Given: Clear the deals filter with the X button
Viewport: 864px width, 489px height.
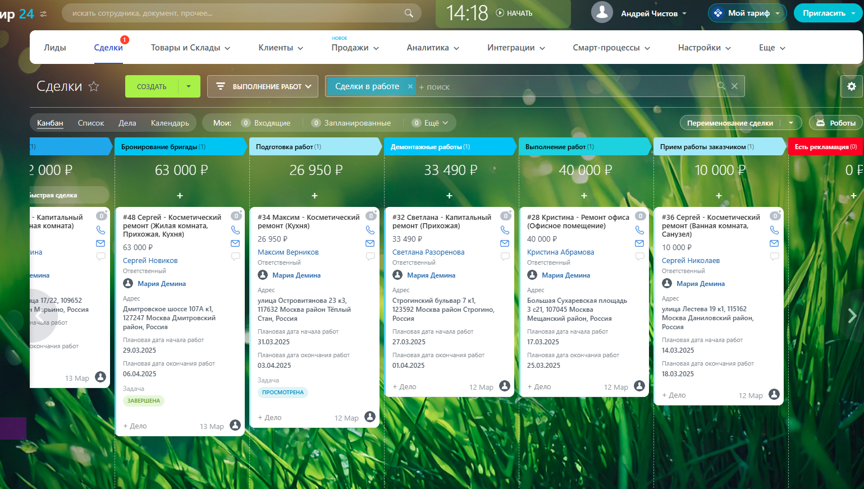Looking at the screenshot, I should [734, 86].
